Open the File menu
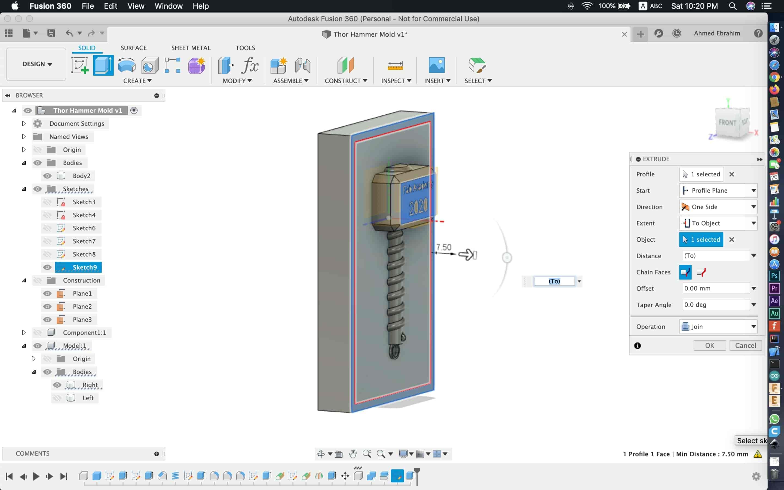 click(87, 6)
